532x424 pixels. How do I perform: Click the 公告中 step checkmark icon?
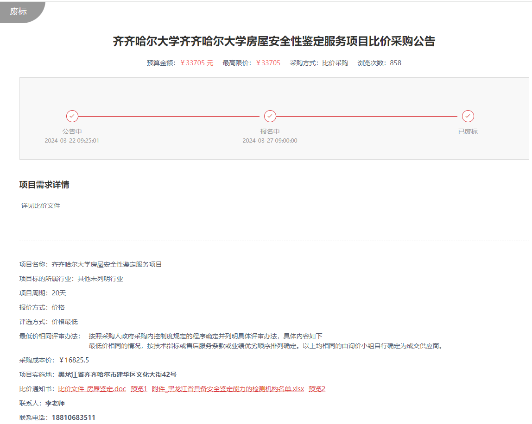[x=72, y=116]
